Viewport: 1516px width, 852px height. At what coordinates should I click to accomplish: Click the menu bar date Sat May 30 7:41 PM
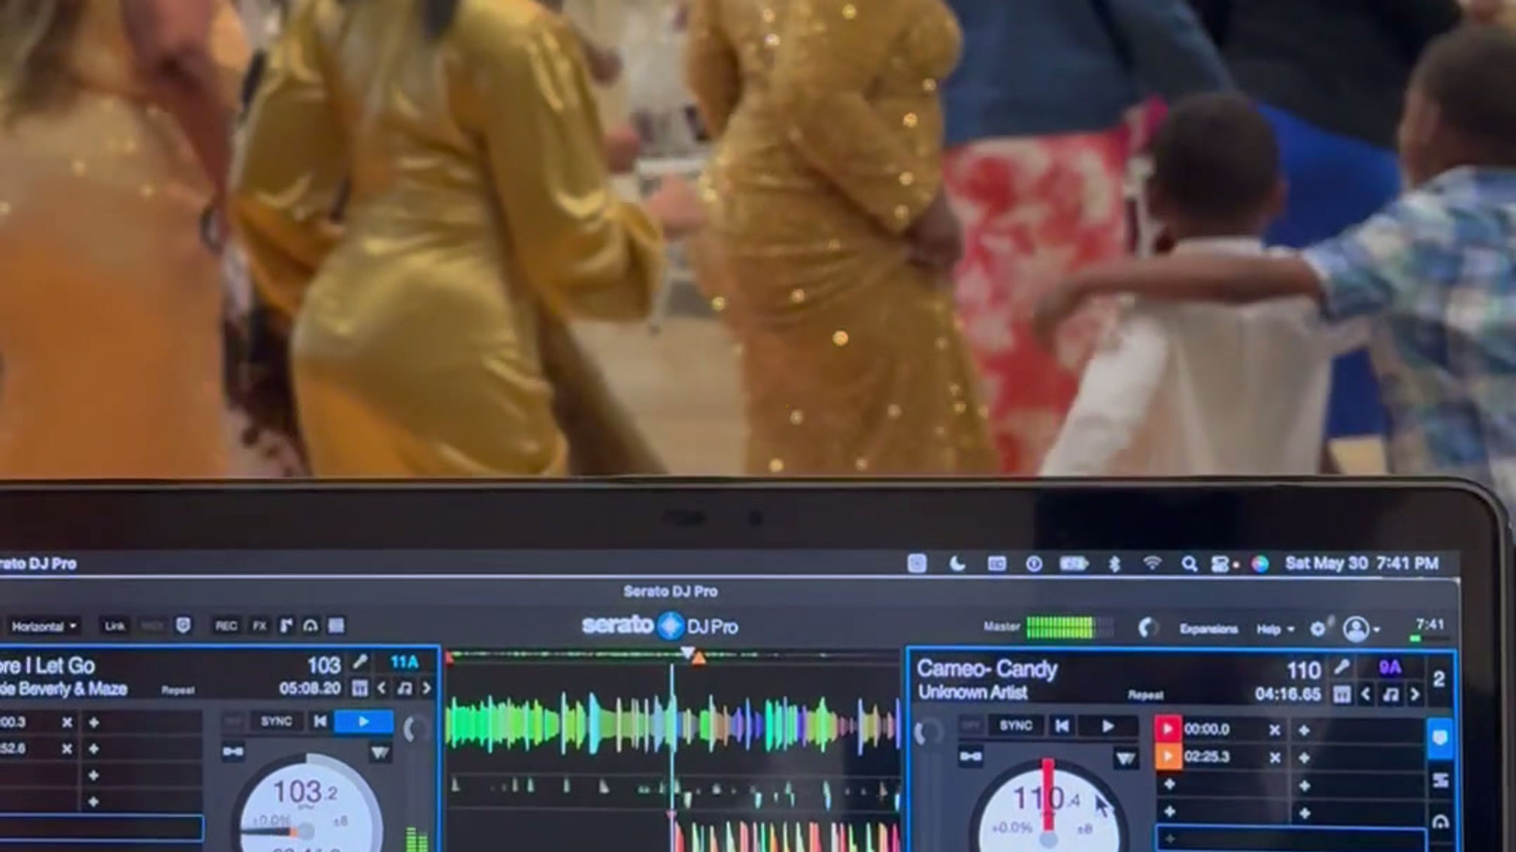(x=1362, y=563)
